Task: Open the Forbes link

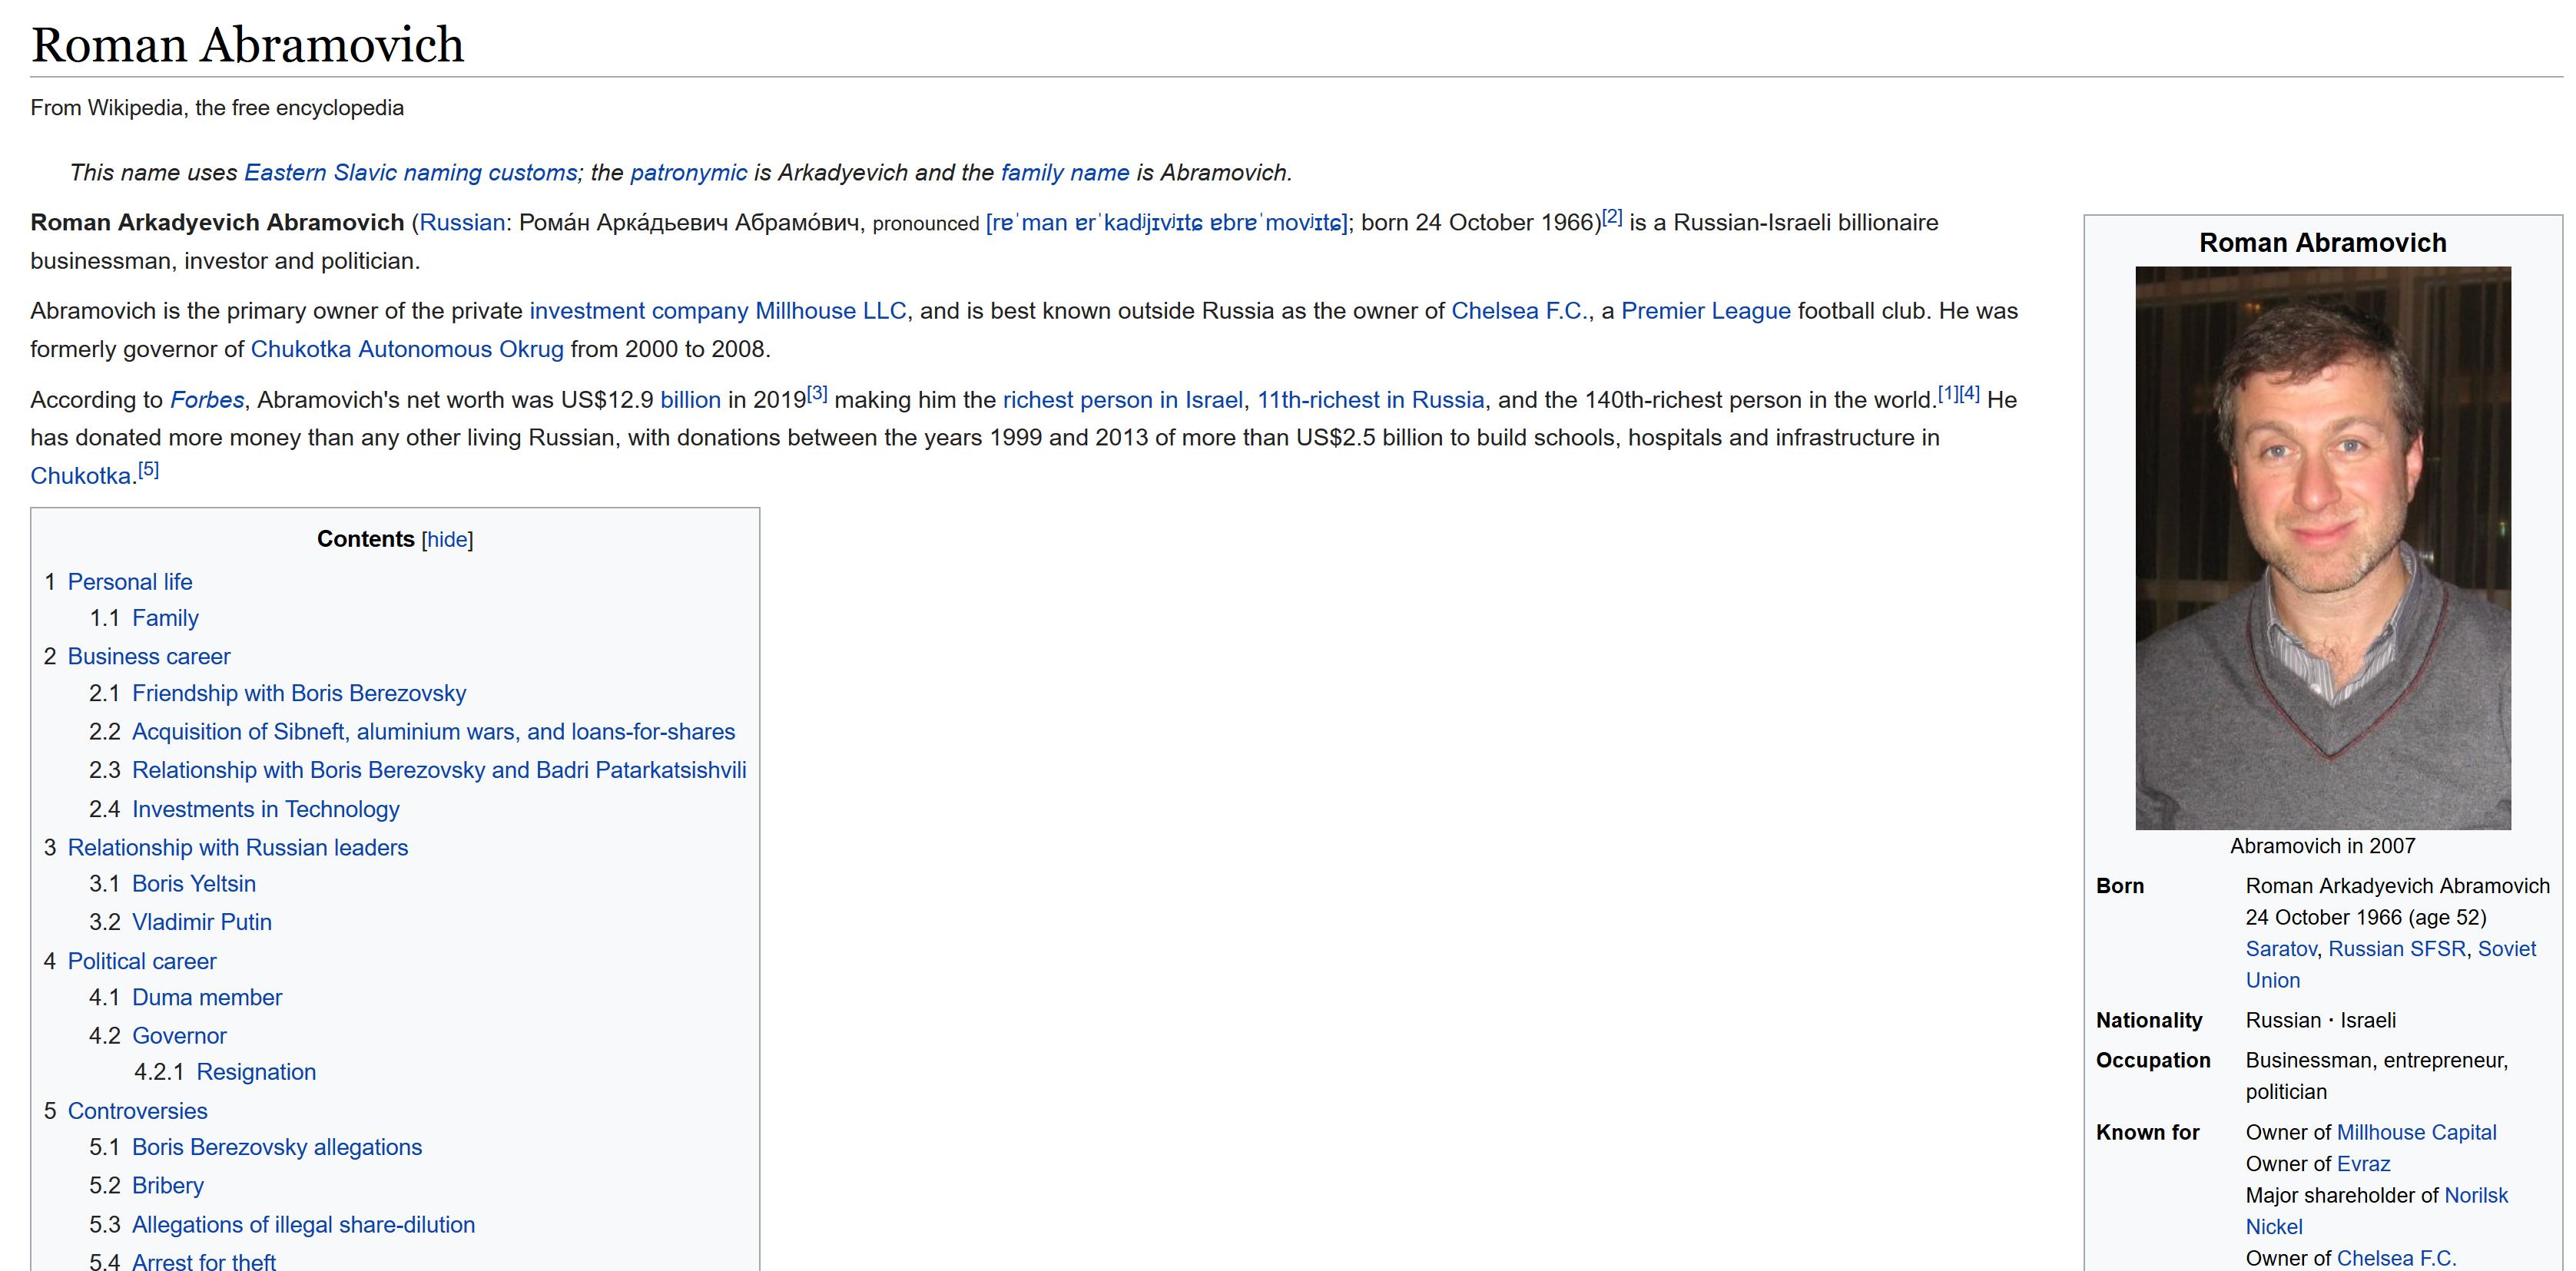Action: pos(207,400)
